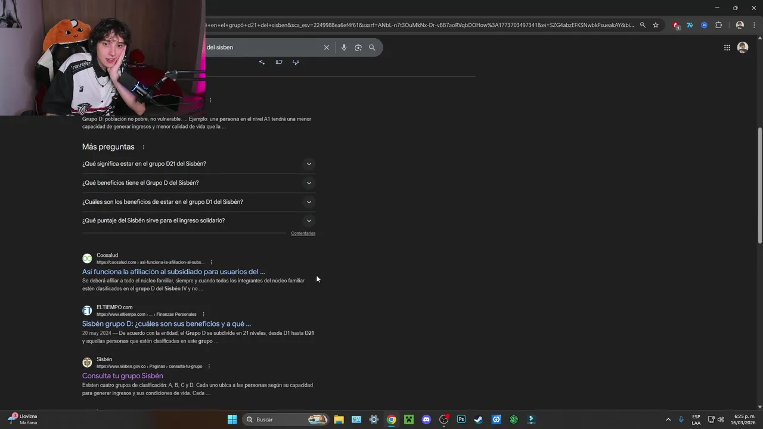Viewport: 763px width, 429px height.
Task: Open the photo viewer taskbar icon
Action: [x=356, y=419]
